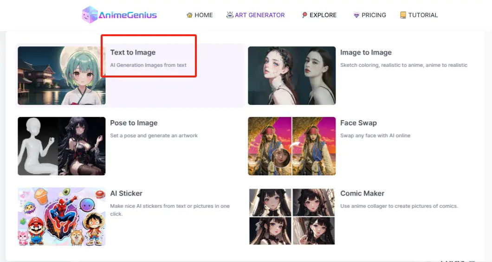Click 'Set a pose and generate an artwork'

click(x=154, y=136)
